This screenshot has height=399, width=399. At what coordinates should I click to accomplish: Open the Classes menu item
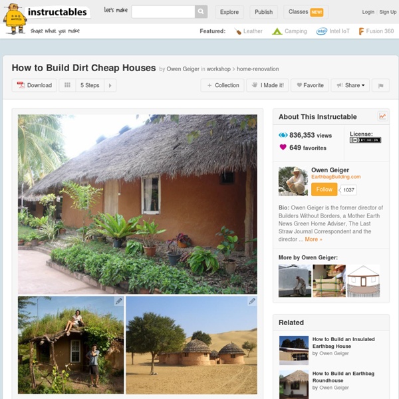306,12
